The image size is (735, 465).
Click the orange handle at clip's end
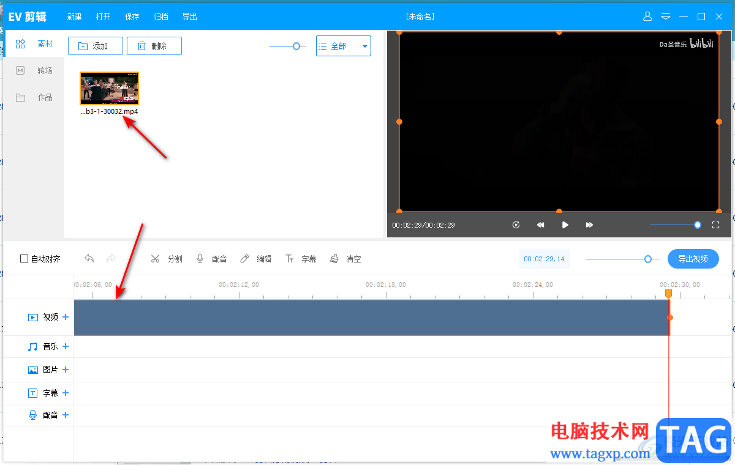[x=670, y=318]
